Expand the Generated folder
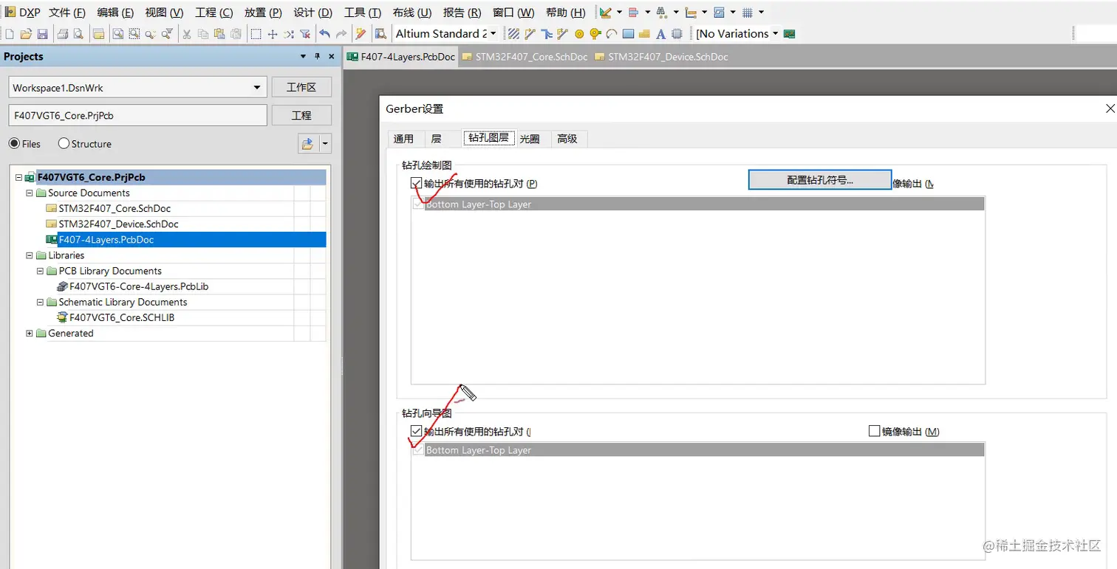 (x=30, y=334)
